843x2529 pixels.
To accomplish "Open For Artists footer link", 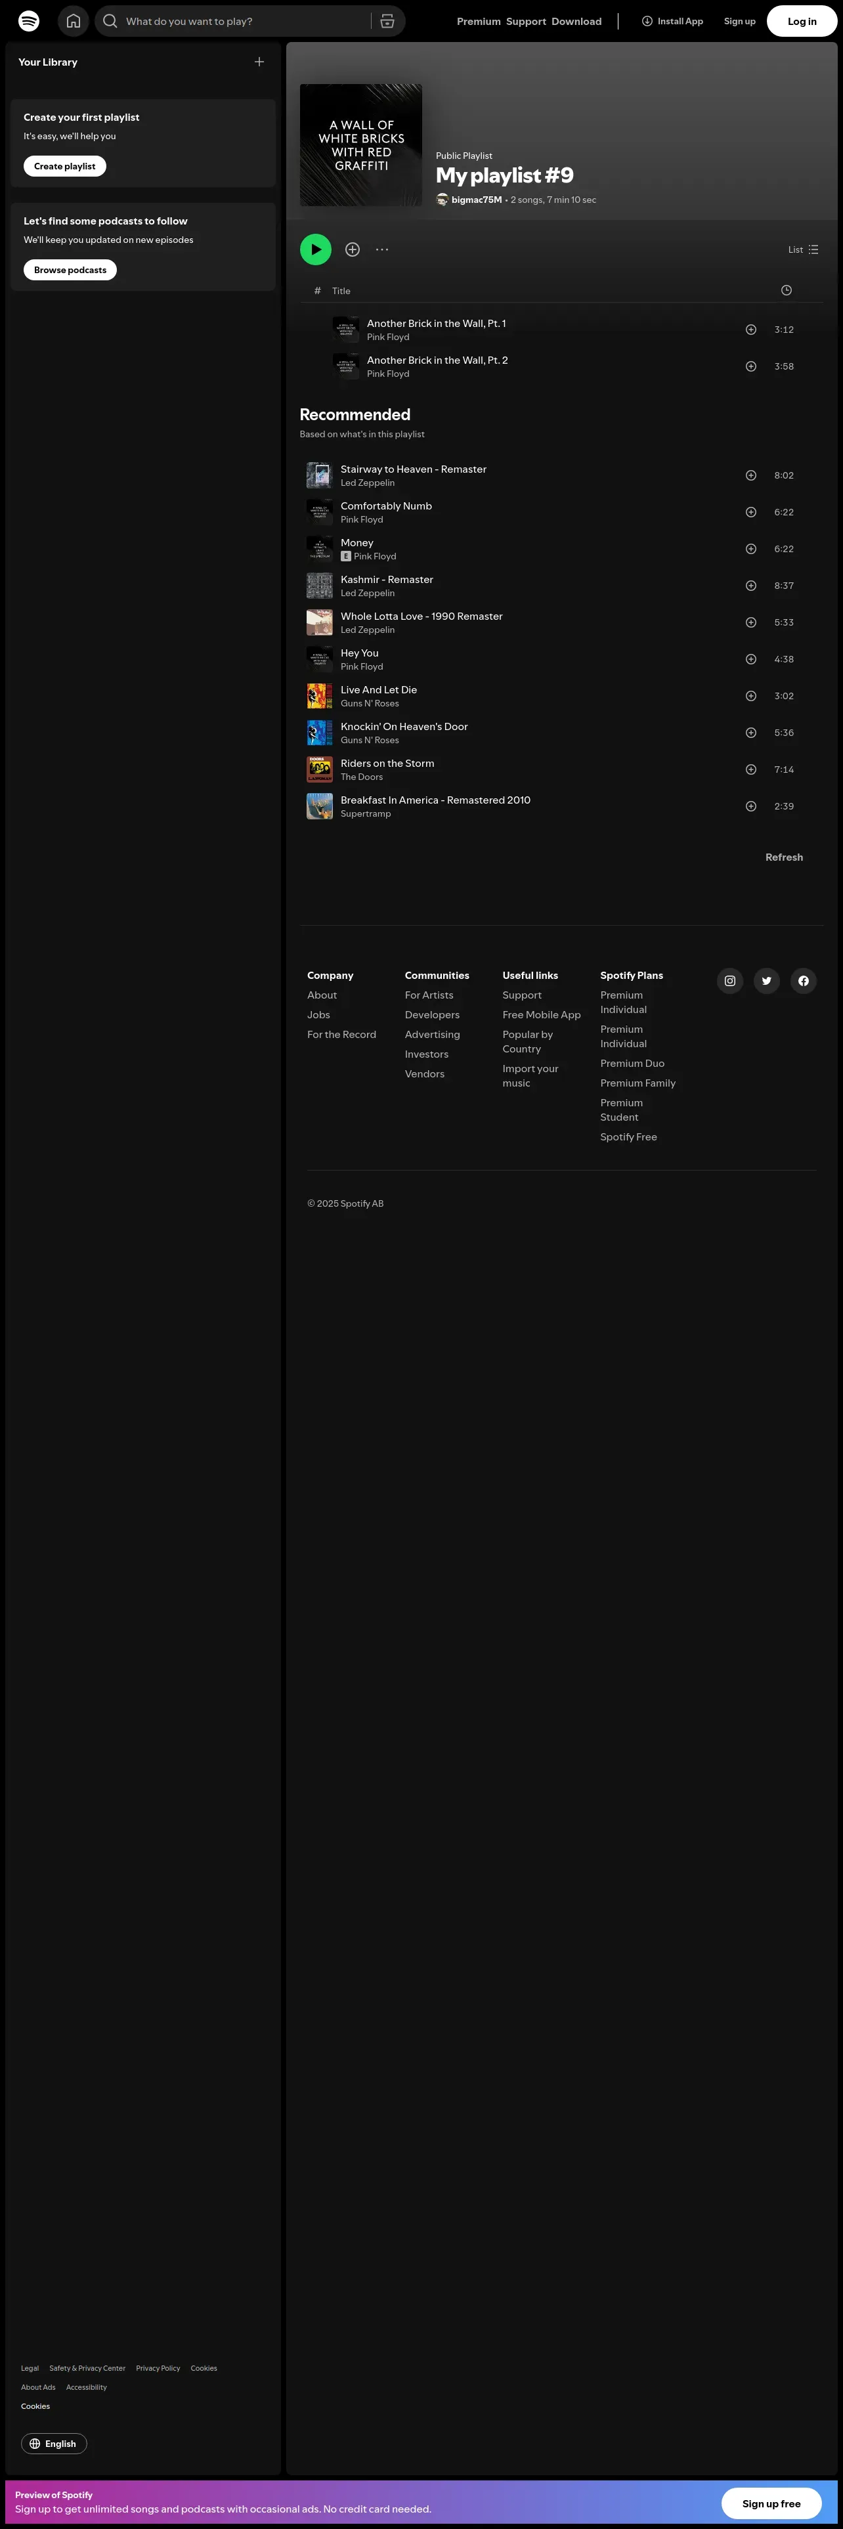I will (x=429, y=995).
